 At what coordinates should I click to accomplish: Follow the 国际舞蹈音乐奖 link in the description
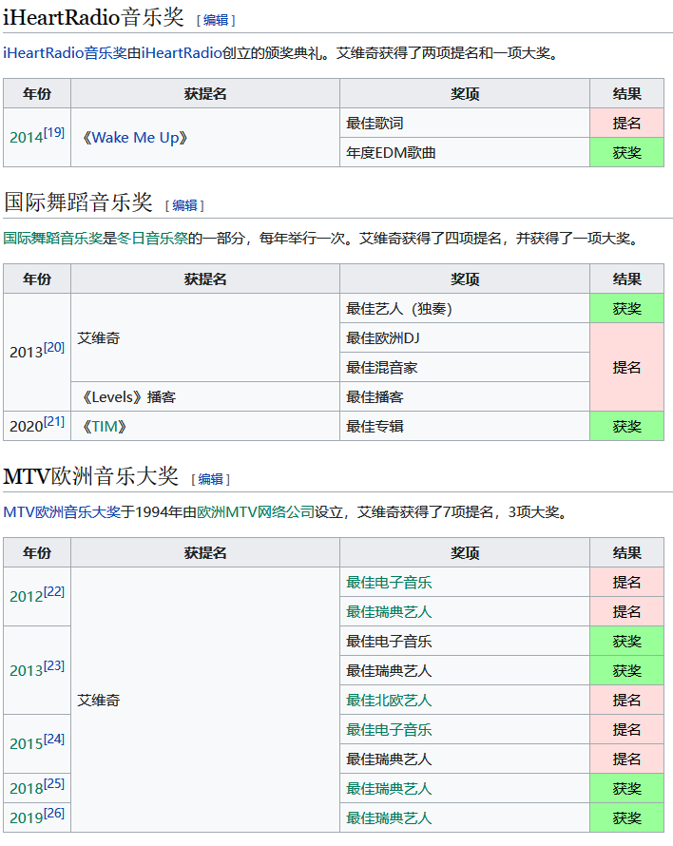pos(53,238)
